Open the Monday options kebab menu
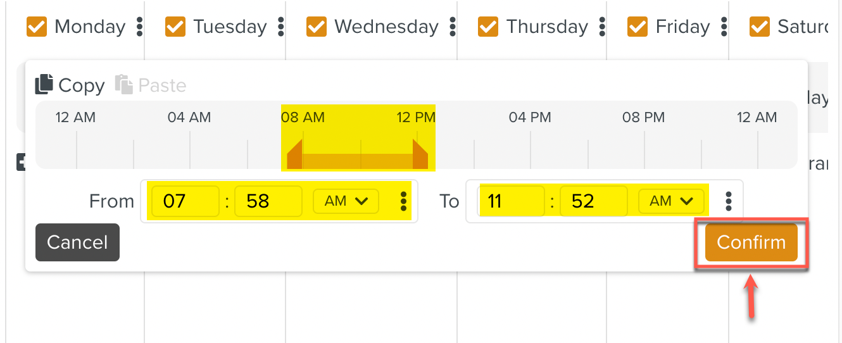This screenshot has width=842, height=343. (140, 27)
